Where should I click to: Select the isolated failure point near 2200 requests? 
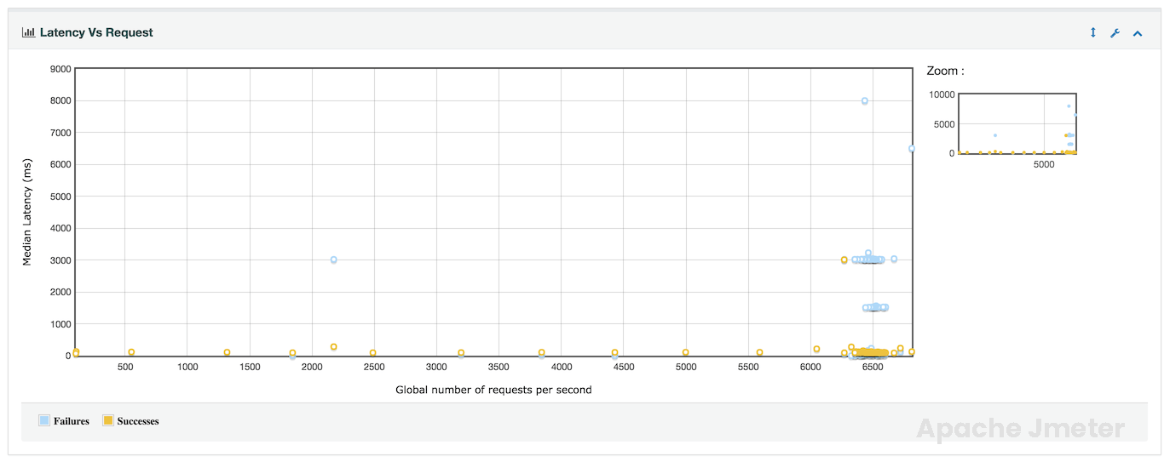coord(333,260)
